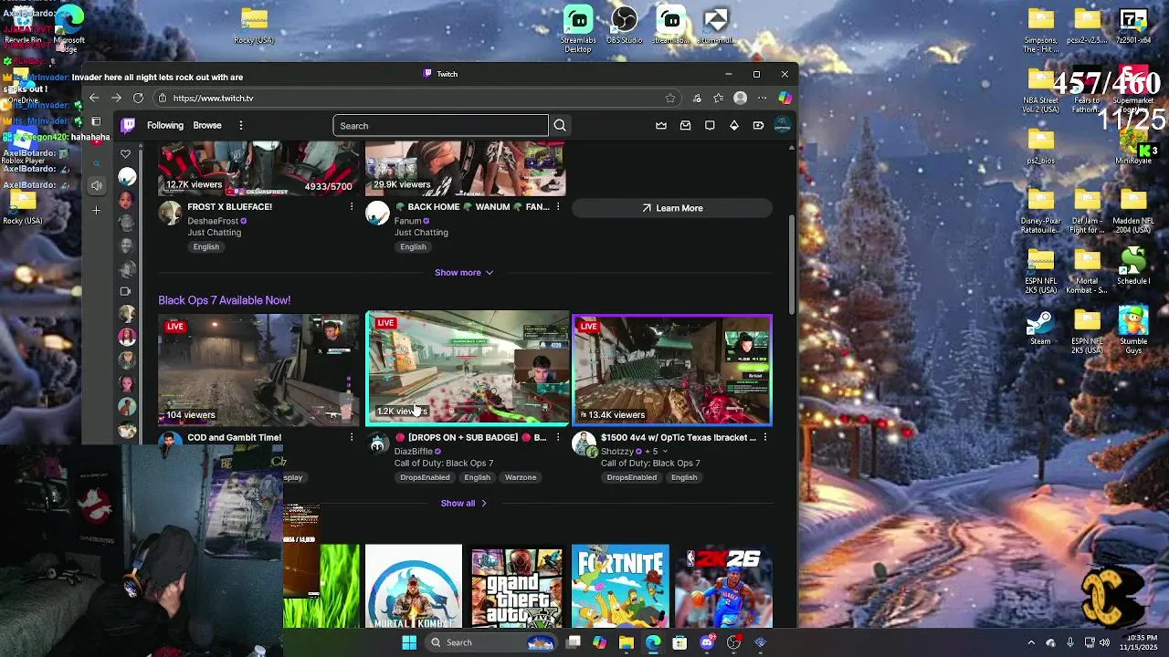Open Prime Loot crown icon
The width and height of the screenshot is (1169, 657).
661,126
